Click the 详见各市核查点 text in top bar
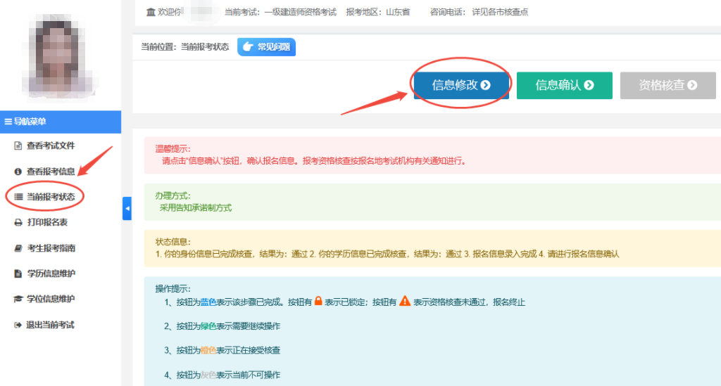The image size is (721, 386). (x=500, y=12)
